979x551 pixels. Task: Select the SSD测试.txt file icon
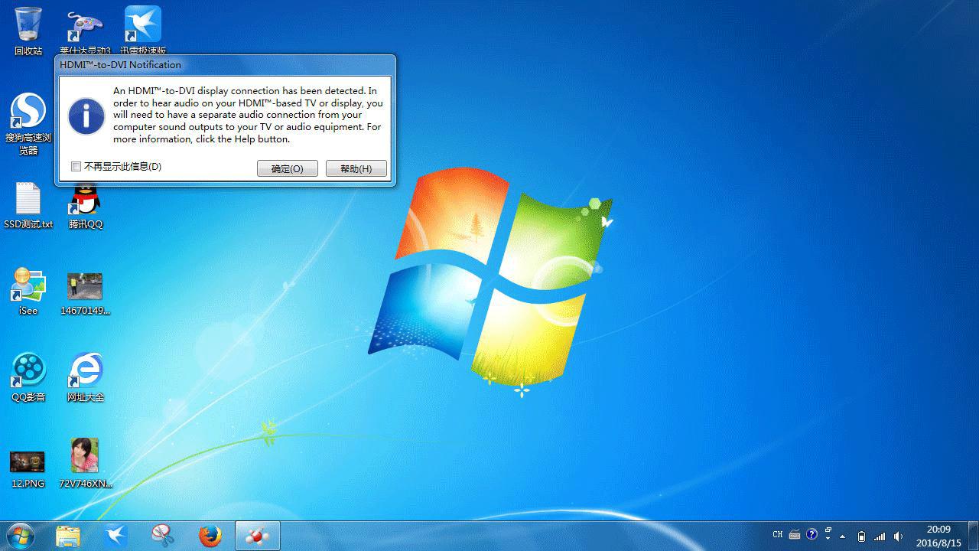coord(28,205)
